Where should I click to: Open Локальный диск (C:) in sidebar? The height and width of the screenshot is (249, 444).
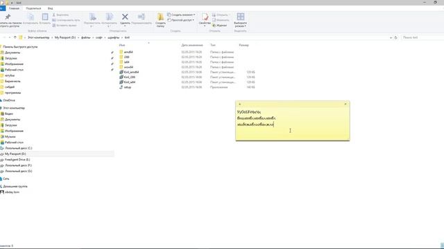18,148
